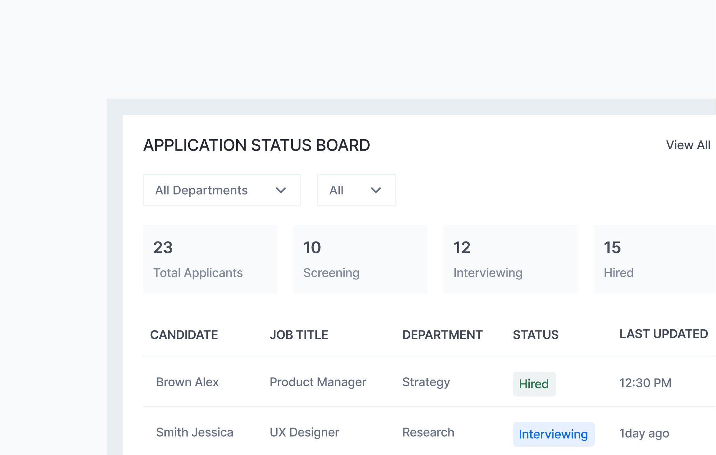Select candidate Brown Alex

188,382
